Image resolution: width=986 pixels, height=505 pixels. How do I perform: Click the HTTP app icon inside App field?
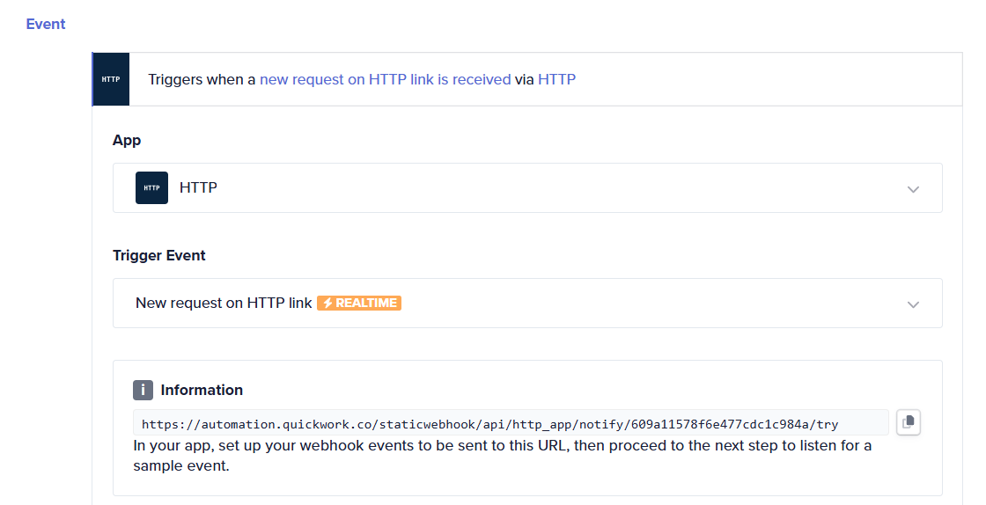coord(151,187)
